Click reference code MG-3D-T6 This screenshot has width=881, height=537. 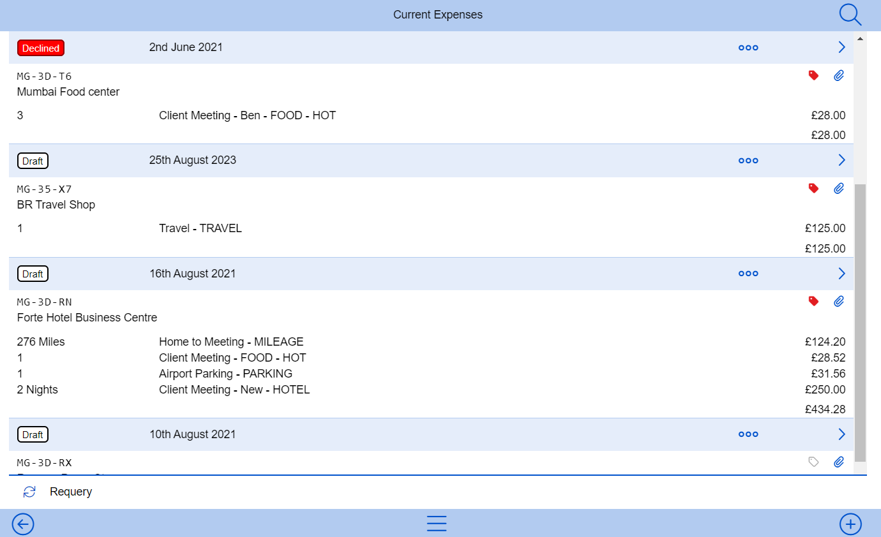click(44, 77)
